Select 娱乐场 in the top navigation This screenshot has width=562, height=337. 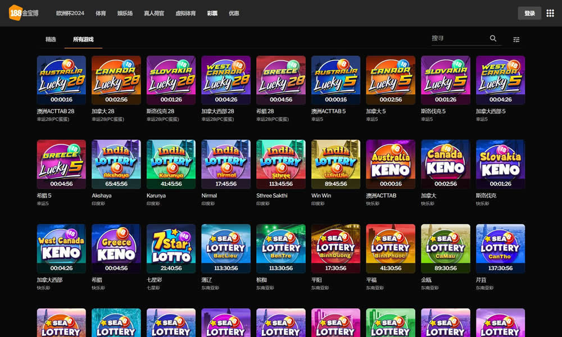125,13
